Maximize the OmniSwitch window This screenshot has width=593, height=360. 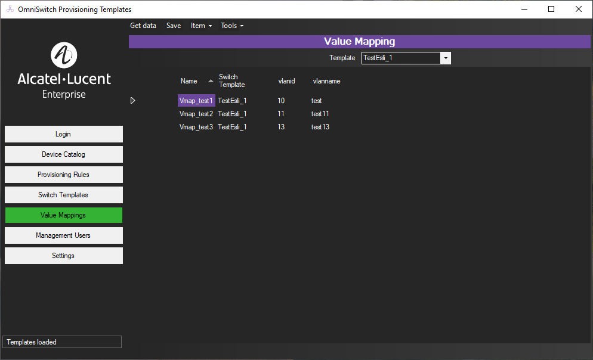click(x=551, y=9)
